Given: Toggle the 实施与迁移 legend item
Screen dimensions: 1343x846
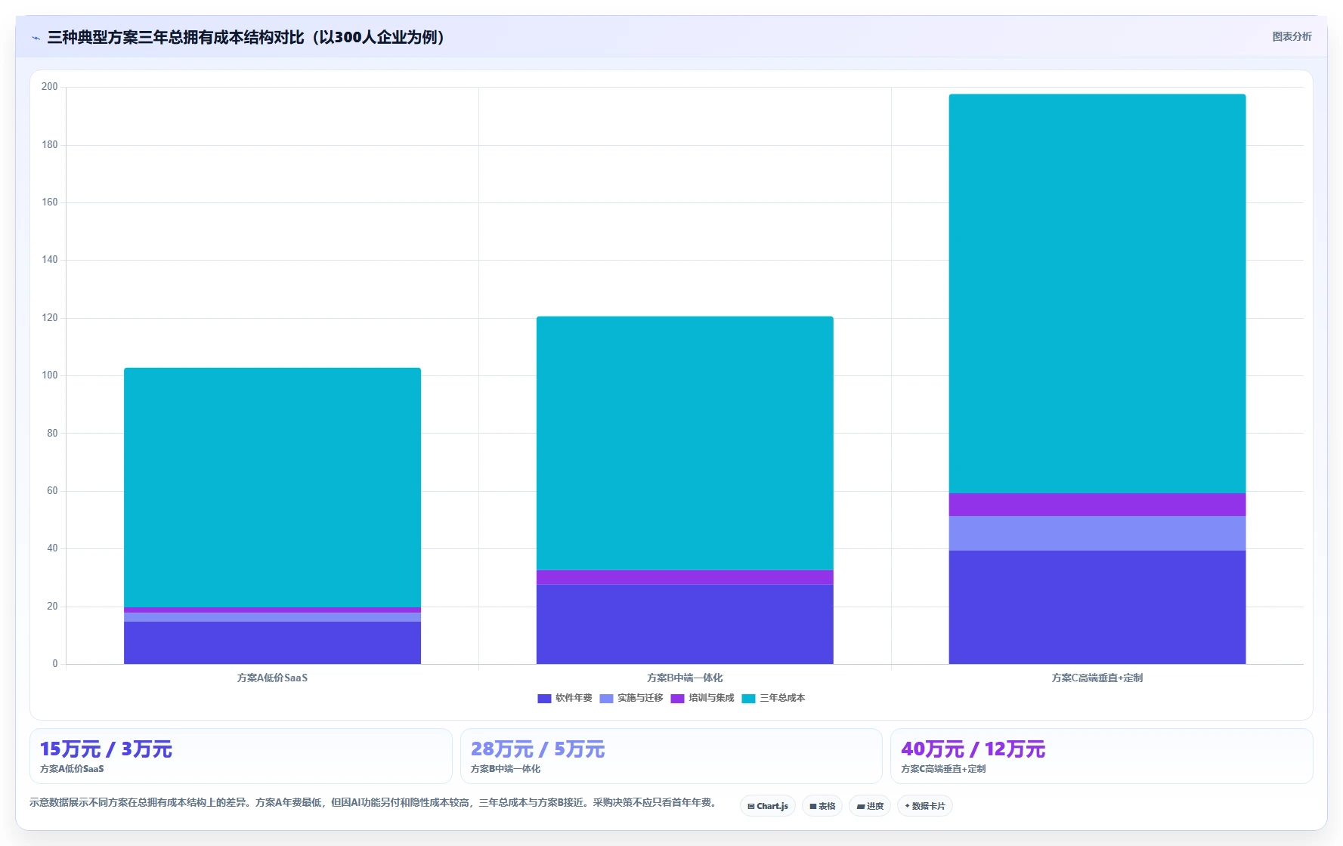Looking at the screenshot, I should (632, 699).
